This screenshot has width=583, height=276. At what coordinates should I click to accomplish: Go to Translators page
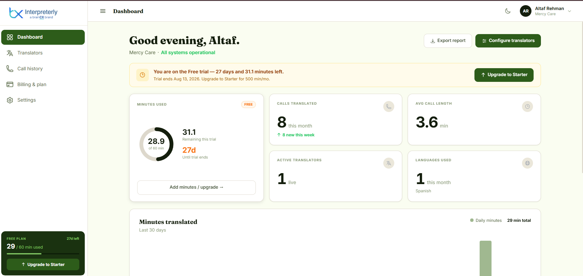click(x=43, y=53)
